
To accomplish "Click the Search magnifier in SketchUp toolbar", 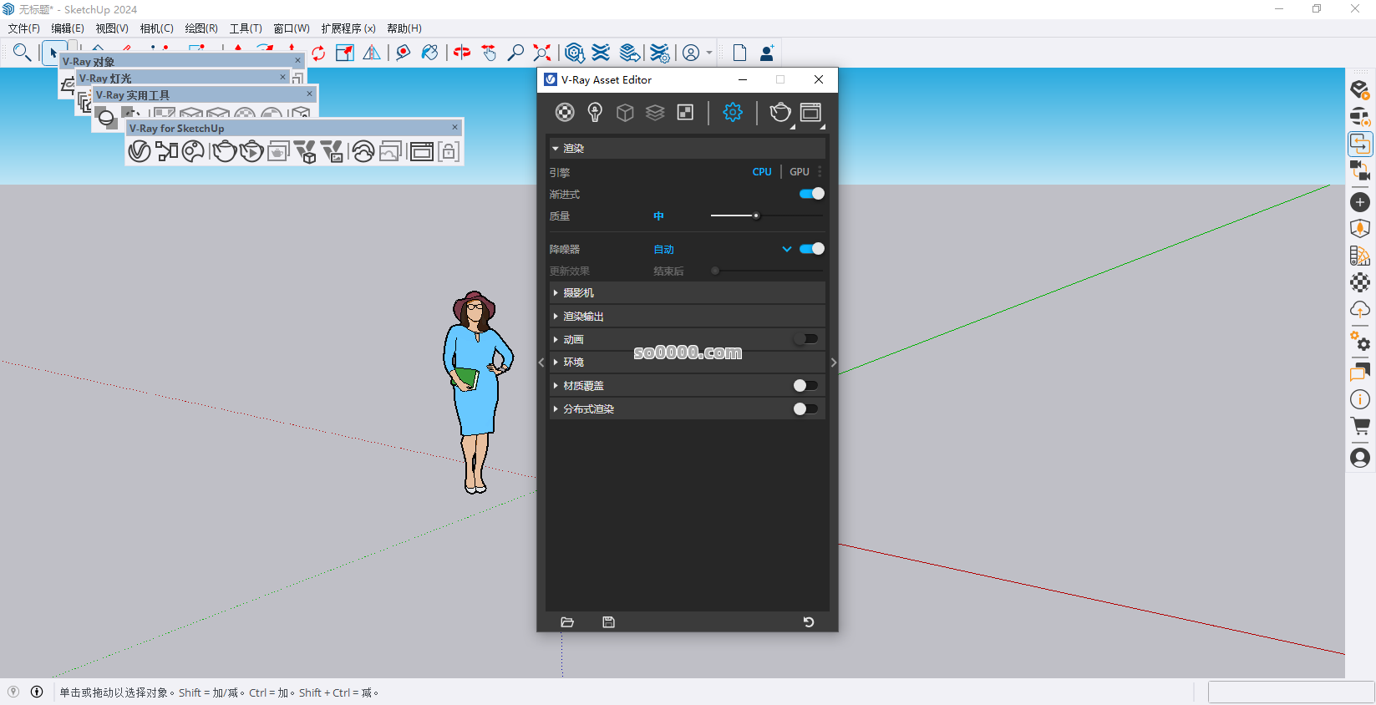I will point(22,53).
